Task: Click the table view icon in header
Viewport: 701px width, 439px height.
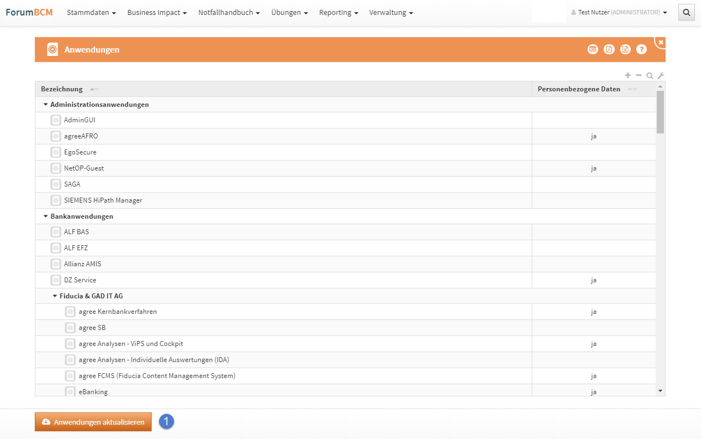Action: [x=593, y=49]
